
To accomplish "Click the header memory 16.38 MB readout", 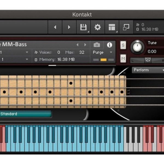I will tap(150, 30).
